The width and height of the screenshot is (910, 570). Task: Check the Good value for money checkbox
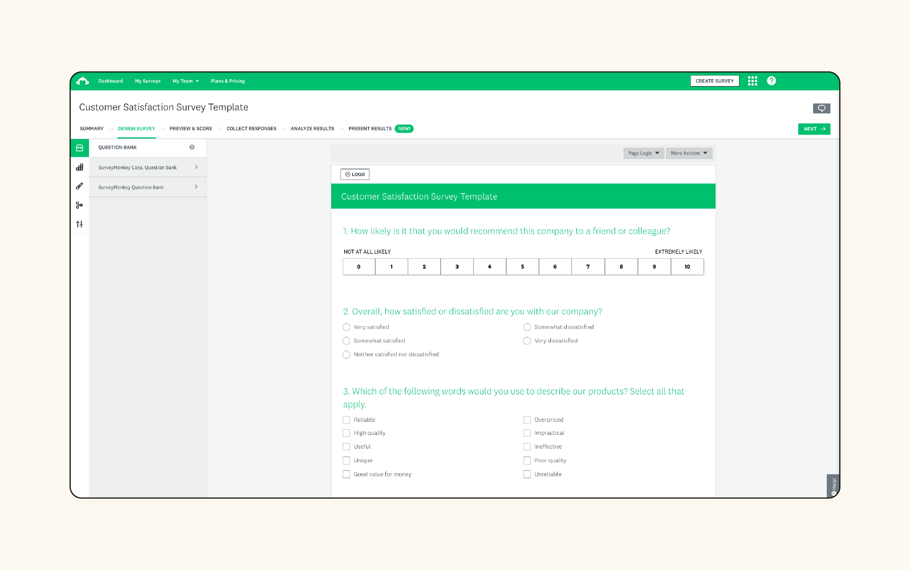pyautogui.click(x=346, y=474)
